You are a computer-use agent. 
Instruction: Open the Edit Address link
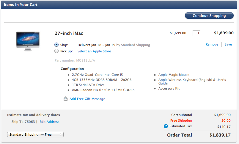(49, 122)
